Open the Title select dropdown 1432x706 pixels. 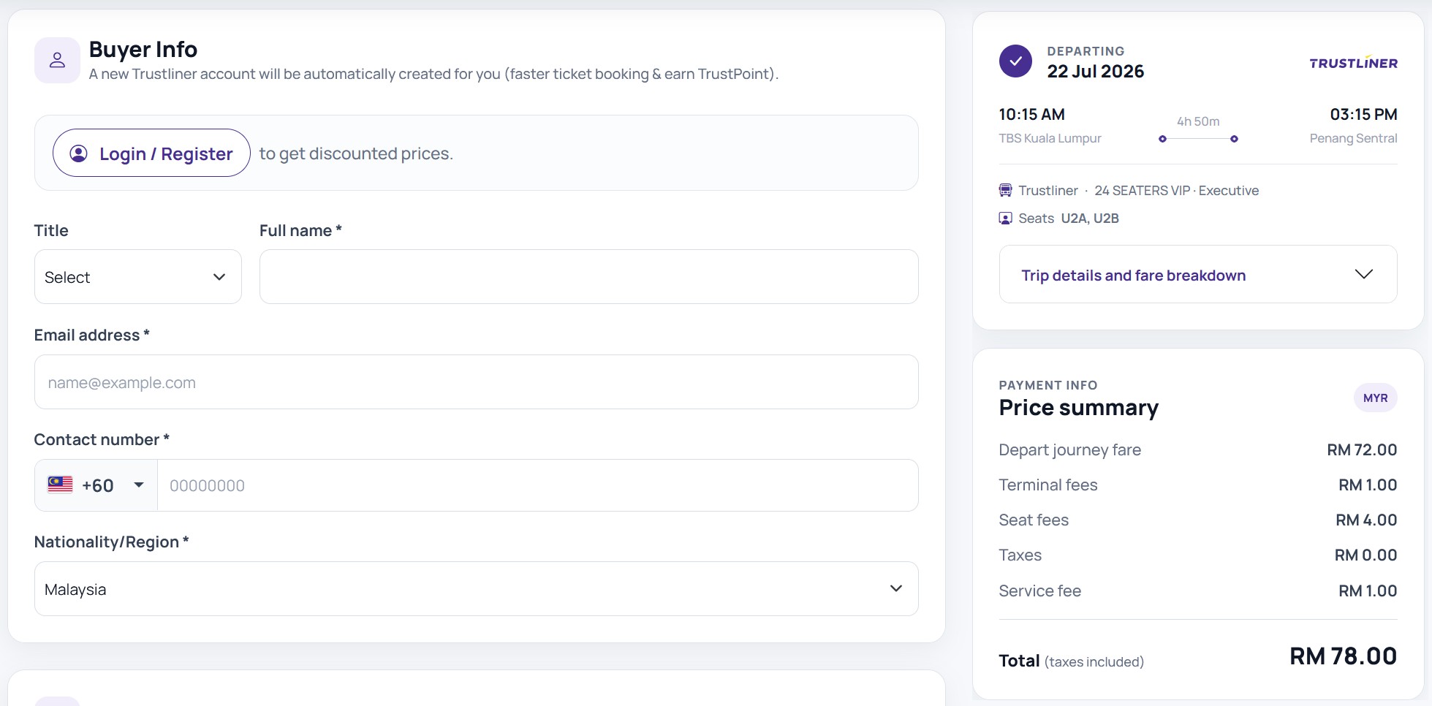(x=138, y=277)
